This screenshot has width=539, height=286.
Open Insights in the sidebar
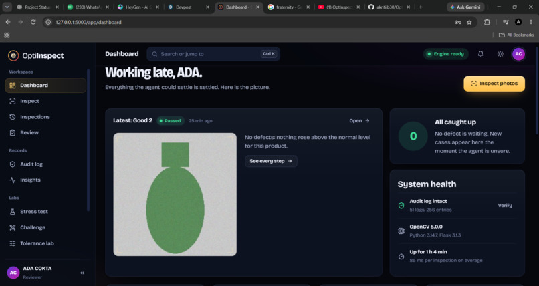45,180
